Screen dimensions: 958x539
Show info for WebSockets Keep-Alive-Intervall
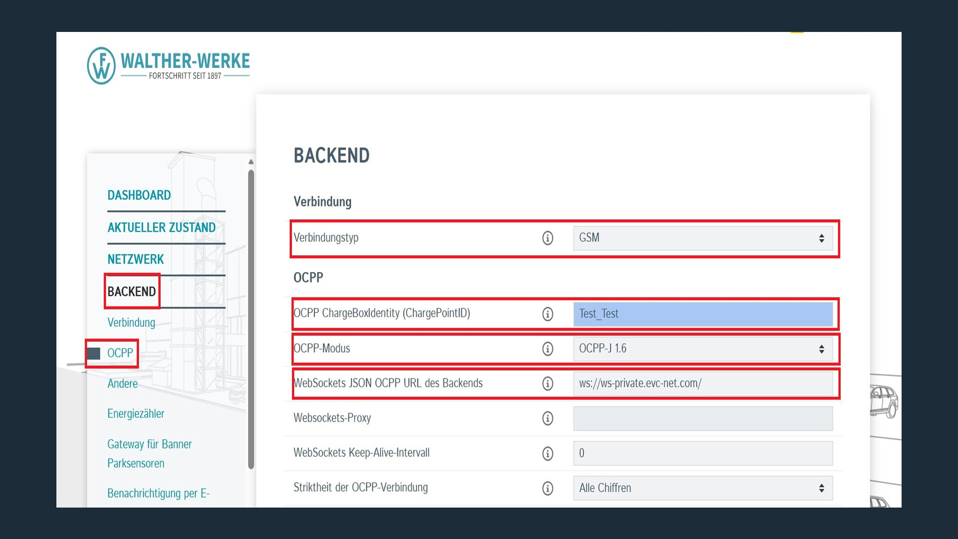coord(547,453)
